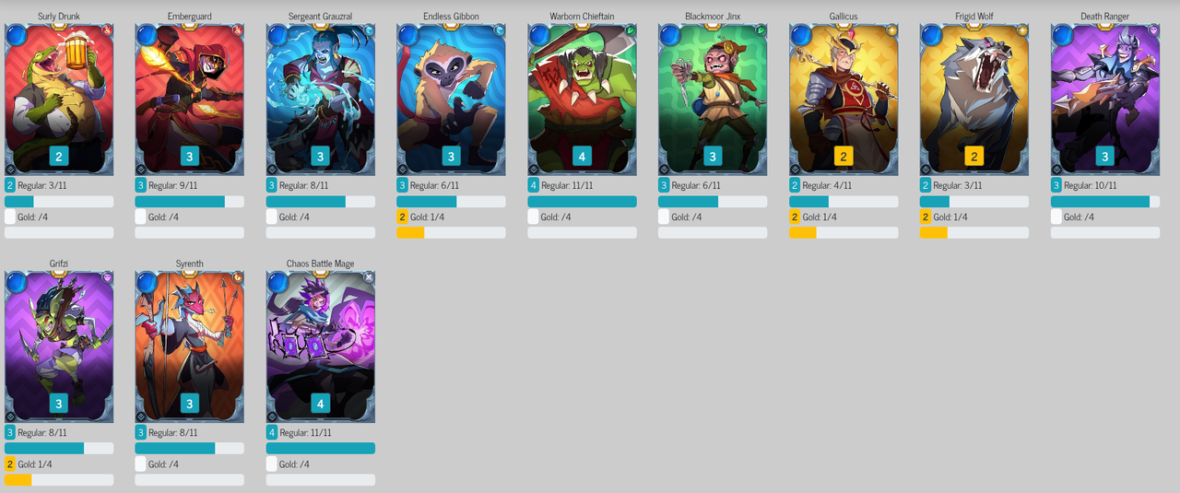This screenshot has width=1180, height=493.
Task: Click the Chaos Battle Mage card title
Action: 321,264
